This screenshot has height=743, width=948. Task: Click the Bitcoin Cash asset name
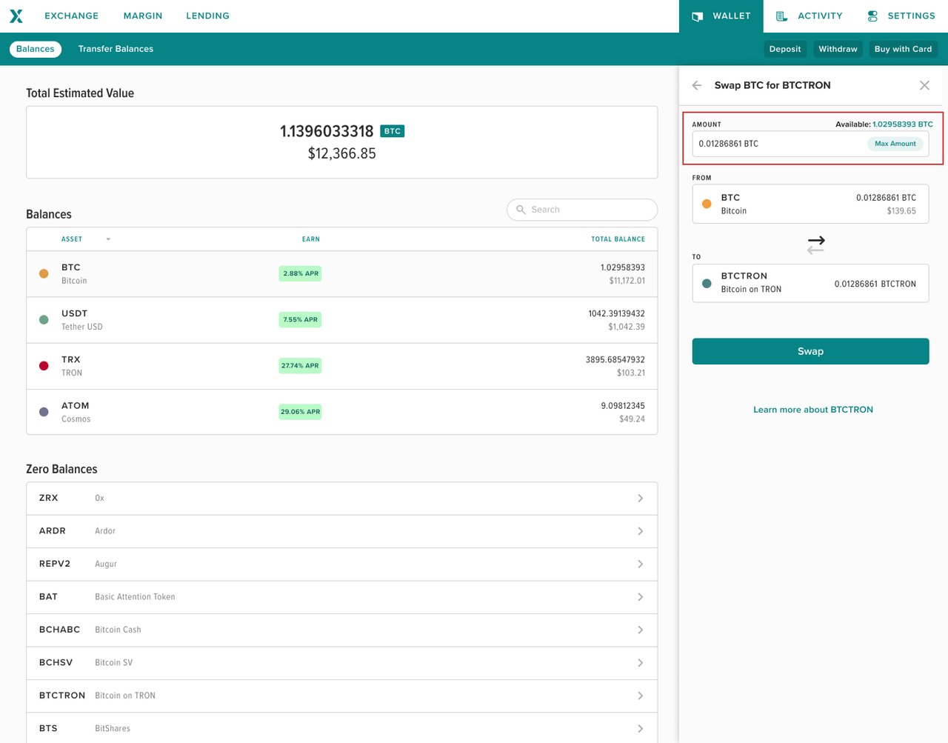click(x=118, y=630)
